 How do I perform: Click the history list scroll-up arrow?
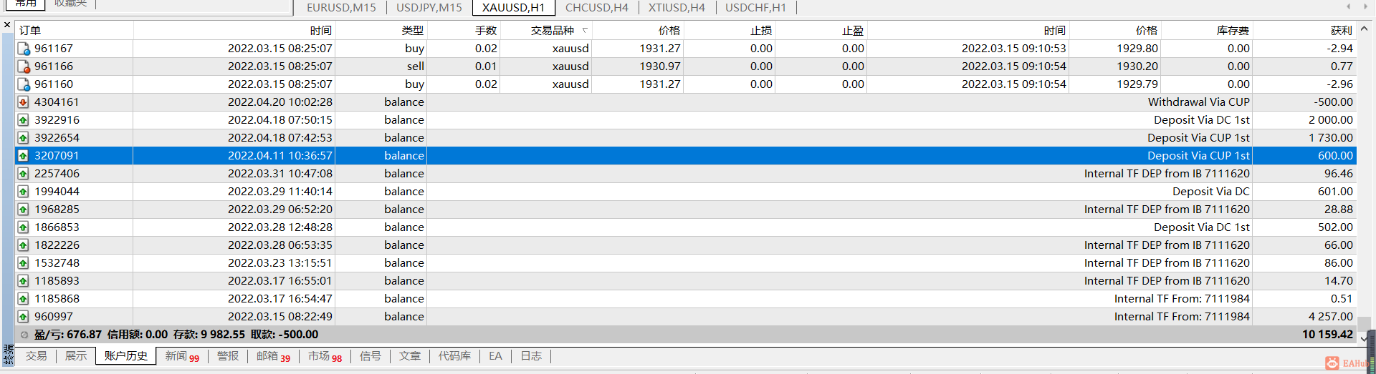1364,29
